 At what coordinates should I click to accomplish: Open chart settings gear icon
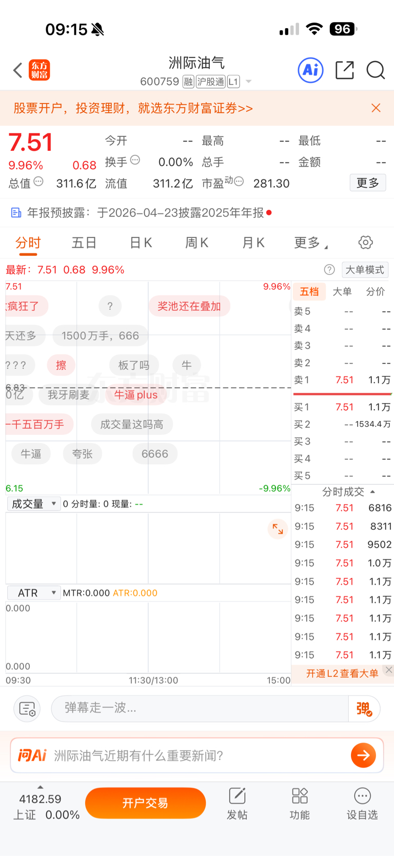[365, 242]
